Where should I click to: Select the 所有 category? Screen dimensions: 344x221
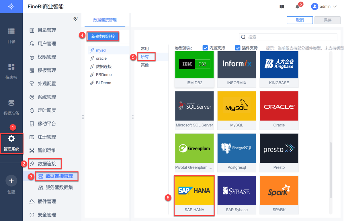145,57
